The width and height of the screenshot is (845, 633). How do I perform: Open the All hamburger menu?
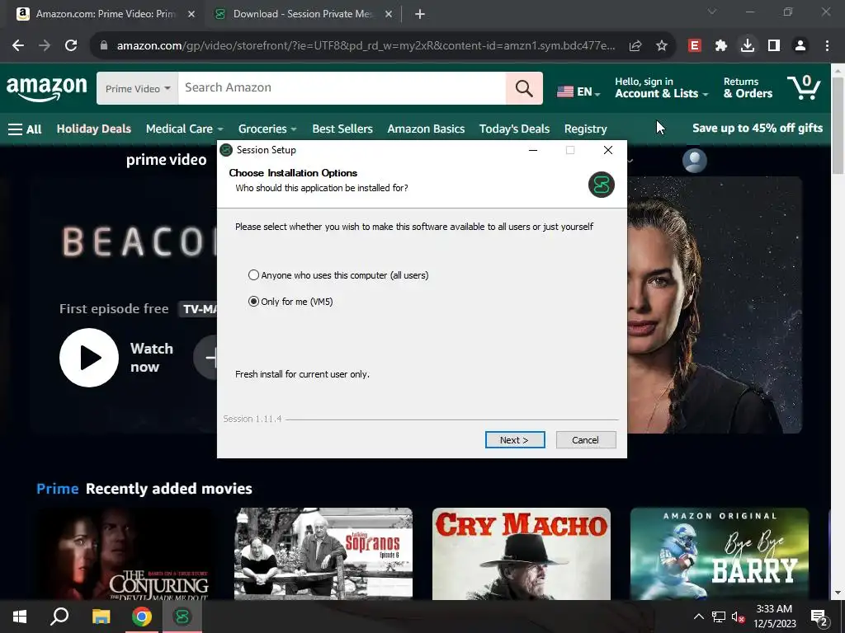coord(25,129)
